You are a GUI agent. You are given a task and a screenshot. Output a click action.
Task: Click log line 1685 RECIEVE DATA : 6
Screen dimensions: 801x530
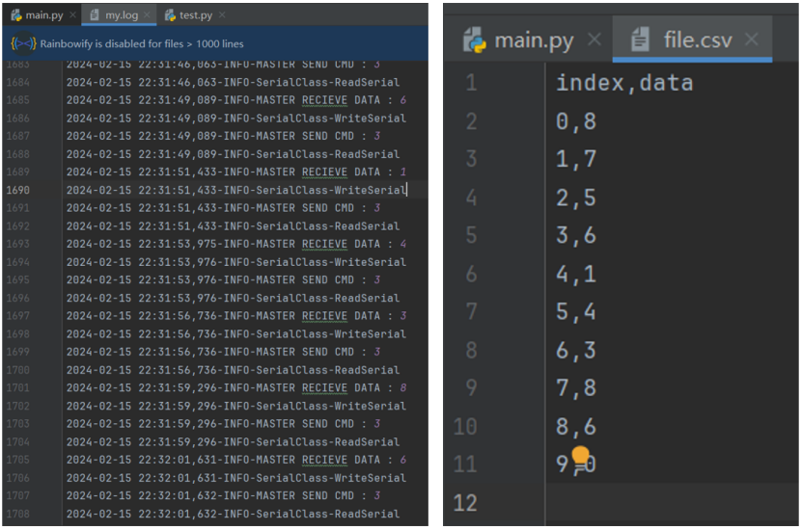[236, 100]
